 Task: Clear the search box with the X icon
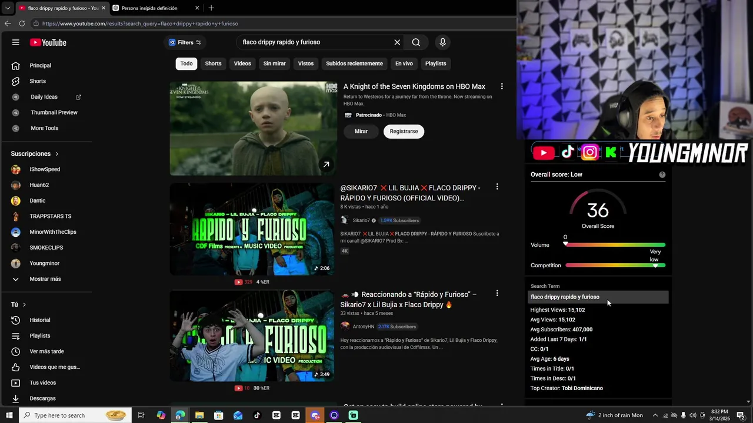click(397, 42)
